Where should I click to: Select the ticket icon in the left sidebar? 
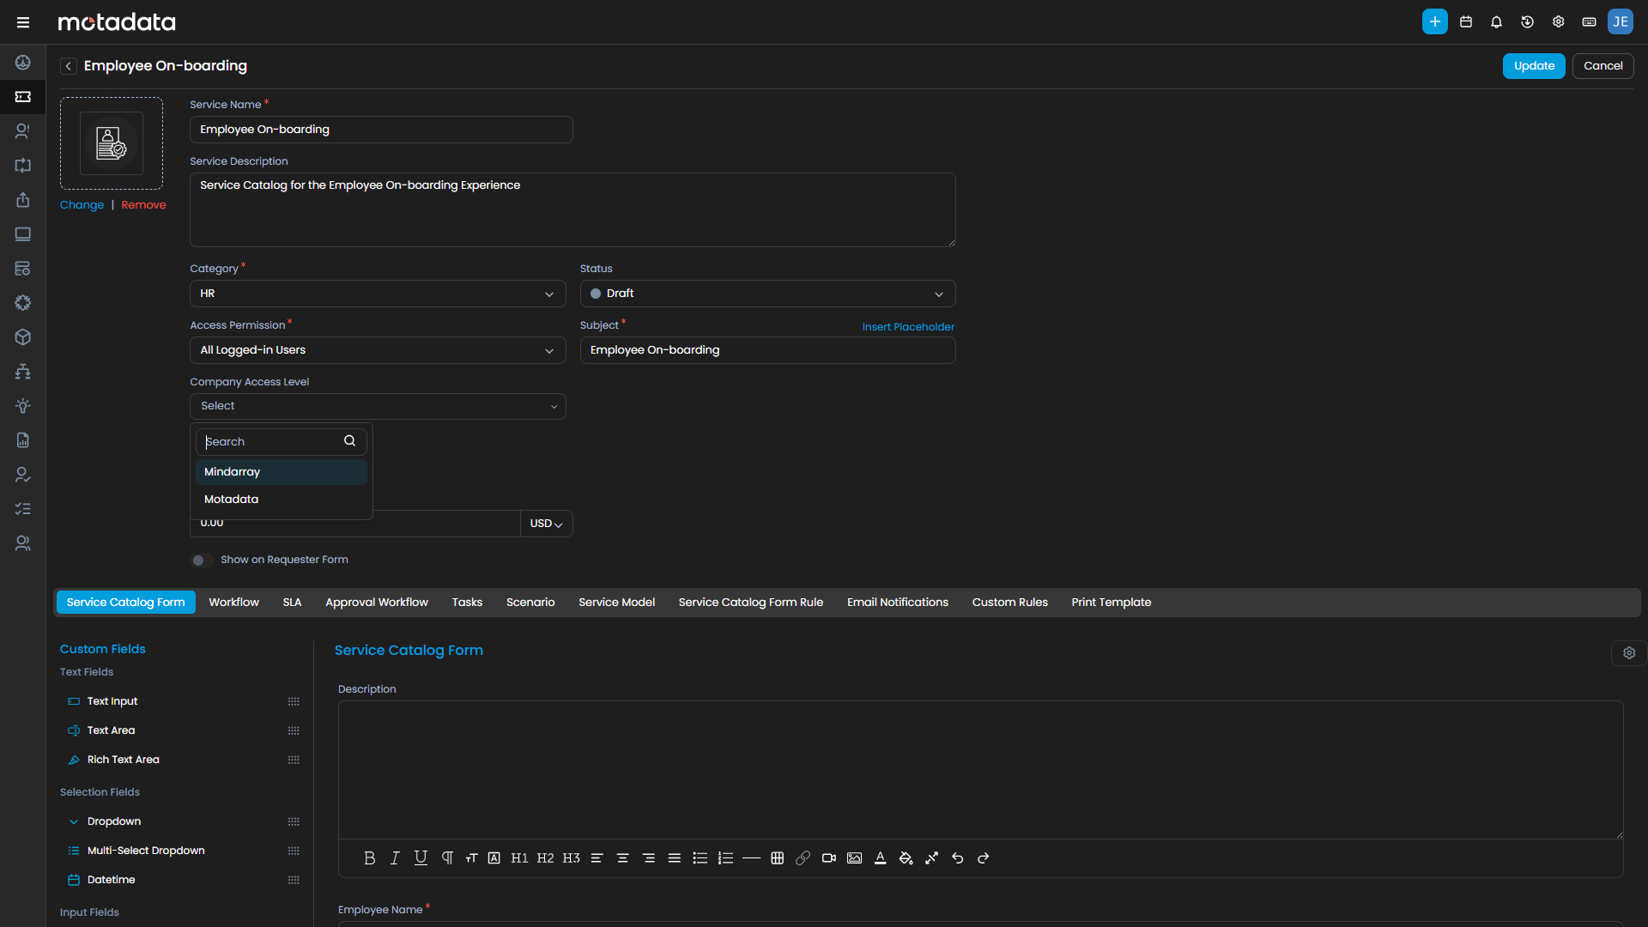click(x=23, y=97)
